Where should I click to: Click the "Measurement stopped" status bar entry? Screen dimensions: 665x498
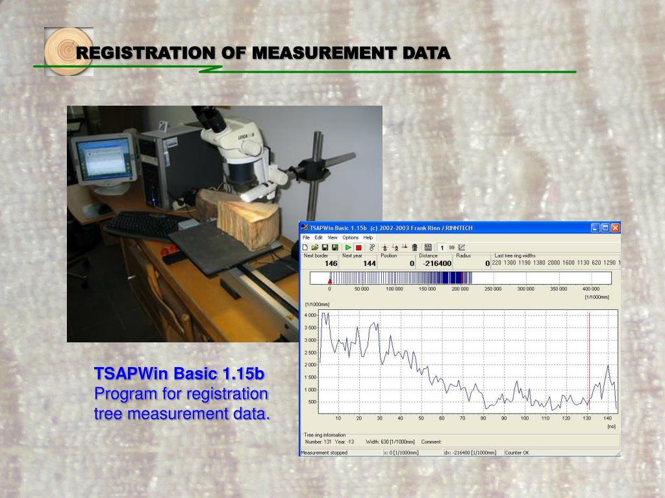[324, 453]
